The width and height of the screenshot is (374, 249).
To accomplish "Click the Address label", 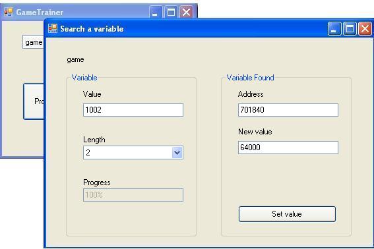I will tap(251, 94).
